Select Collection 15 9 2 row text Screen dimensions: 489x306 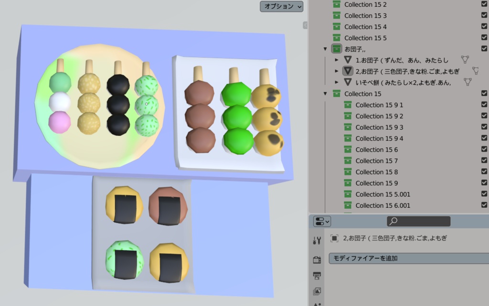tap(379, 116)
